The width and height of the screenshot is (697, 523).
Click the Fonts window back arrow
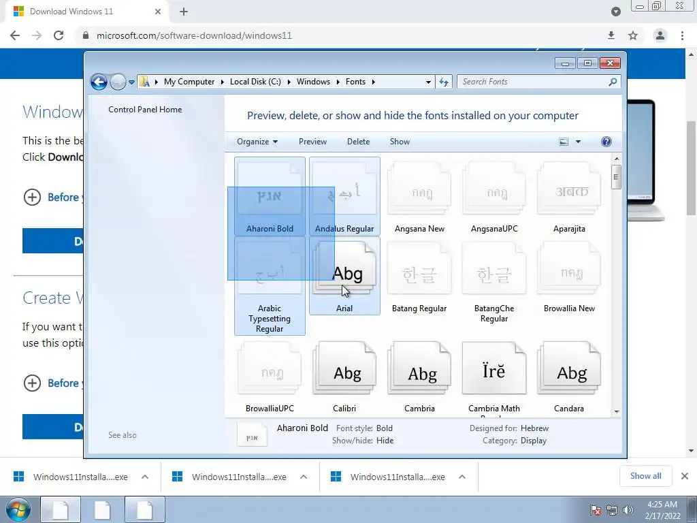(x=99, y=82)
